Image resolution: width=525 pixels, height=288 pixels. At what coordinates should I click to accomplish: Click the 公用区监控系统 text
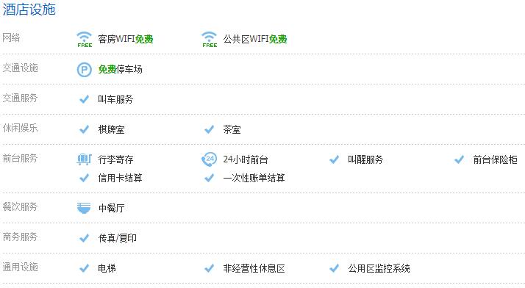click(379, 268)
